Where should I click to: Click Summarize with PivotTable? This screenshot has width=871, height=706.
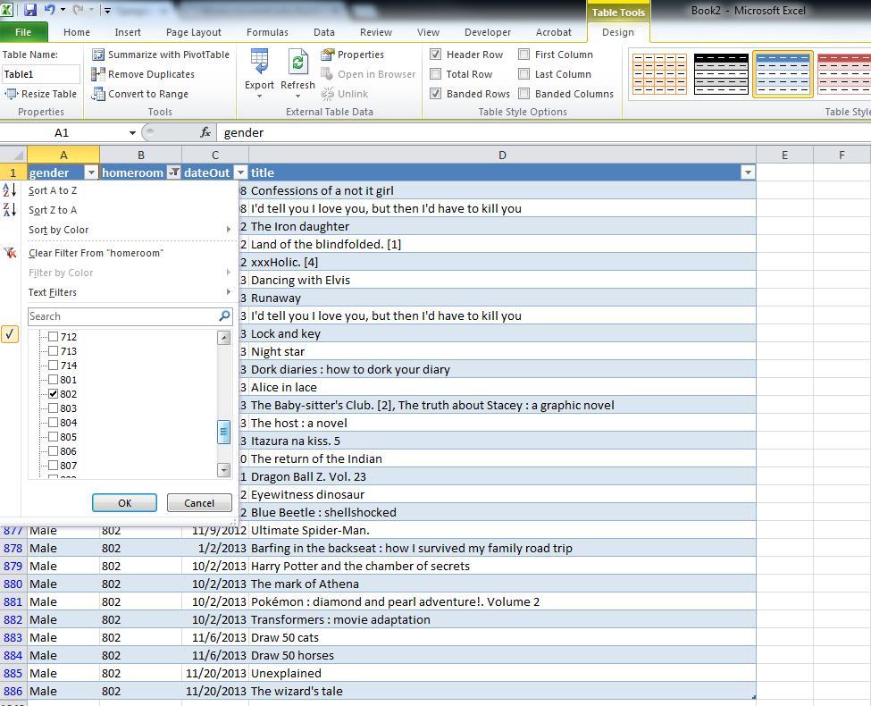(161, 55)
